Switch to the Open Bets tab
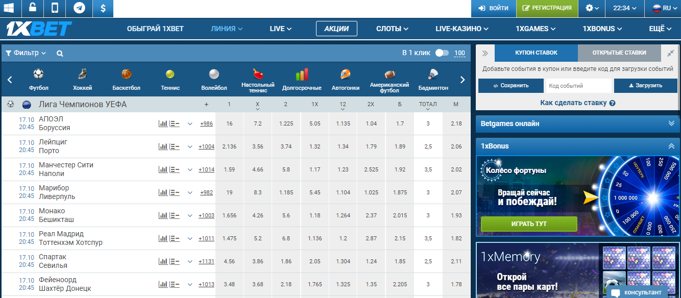The width and height of the screenshot is (681, 298). [x=619, y=53]
